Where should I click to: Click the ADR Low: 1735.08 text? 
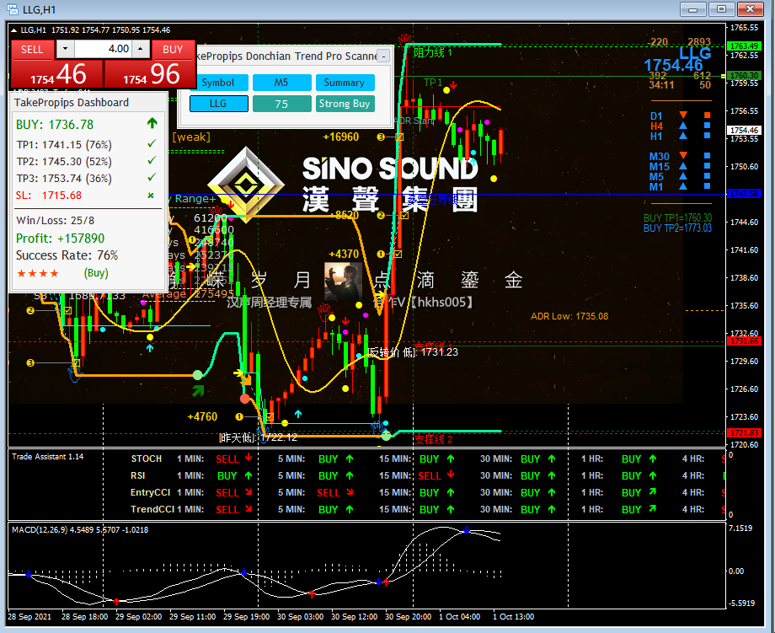coord(569,317)
